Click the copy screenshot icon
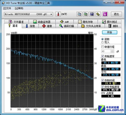Viewport: 126px width, 115px height. 85,14
